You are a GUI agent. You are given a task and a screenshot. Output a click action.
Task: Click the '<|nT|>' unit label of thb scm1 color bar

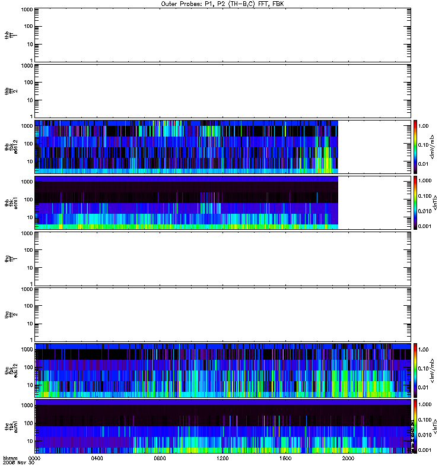pyautogui.click(x=435, y=202)
